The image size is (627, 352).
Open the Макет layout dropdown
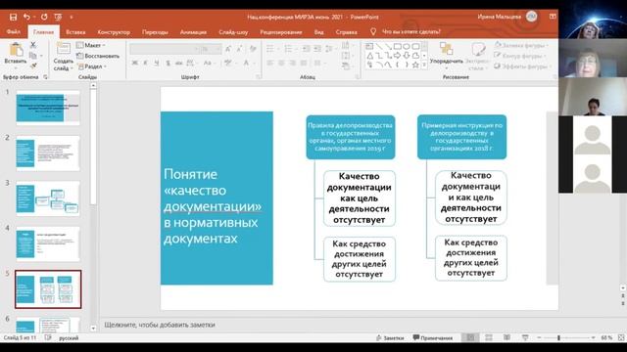(91, 45)
